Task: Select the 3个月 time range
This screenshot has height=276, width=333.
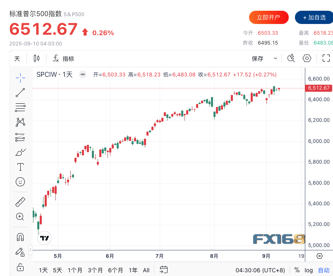Action: pos(95,270)
